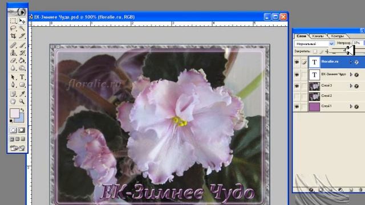This screenshot has height=205, width=365.
Task: Switch to Каналы channels tab
Action: (x=318, y=36)
